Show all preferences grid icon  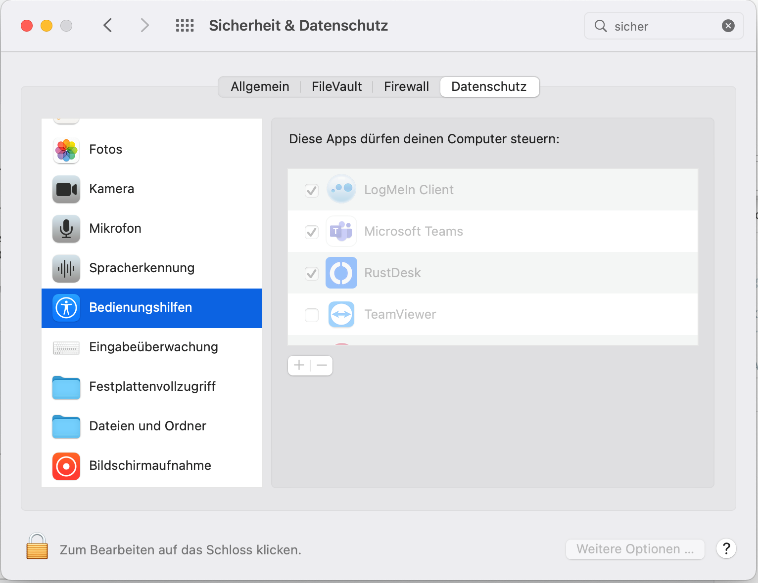(x=185, y=26)
